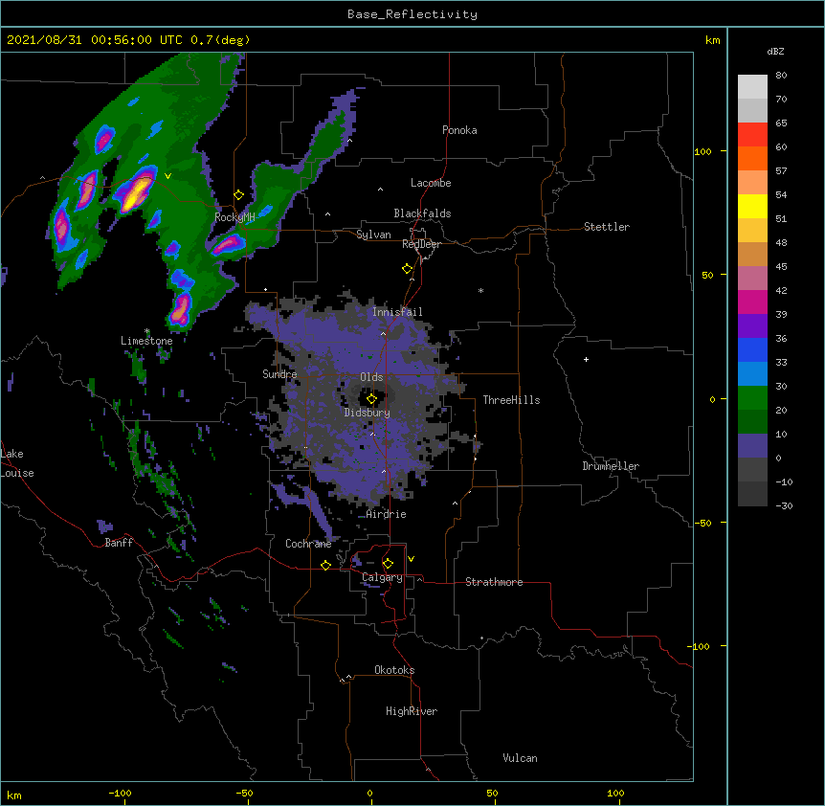Click the asterisk marker east of Innisfail
This screenshot has height=806, width=825.
480,290
